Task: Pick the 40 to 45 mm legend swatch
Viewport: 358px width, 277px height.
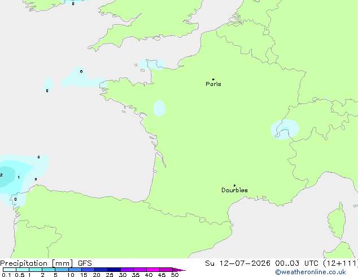Action: click(153, 270)
